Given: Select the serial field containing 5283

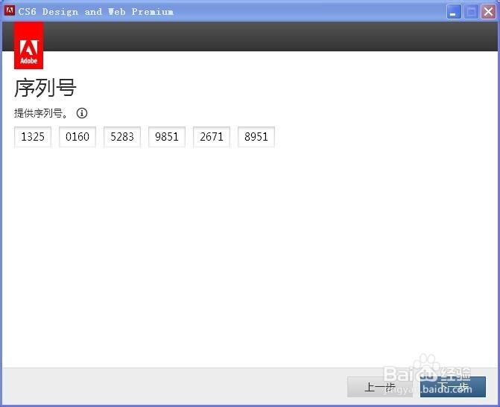Looking at the screenshot, I should pyautogui.click(x=122, y=137).
